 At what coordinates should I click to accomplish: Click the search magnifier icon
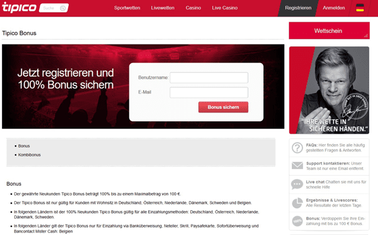click(63, 8)
